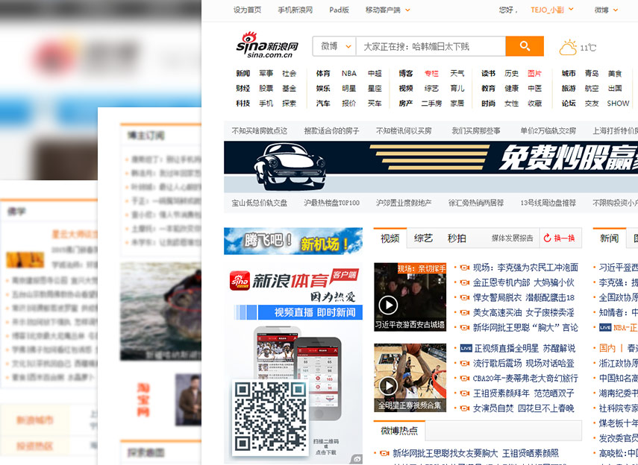
Task: Open 沪最热楼盘TOP100 link
Action: [331, 203]
